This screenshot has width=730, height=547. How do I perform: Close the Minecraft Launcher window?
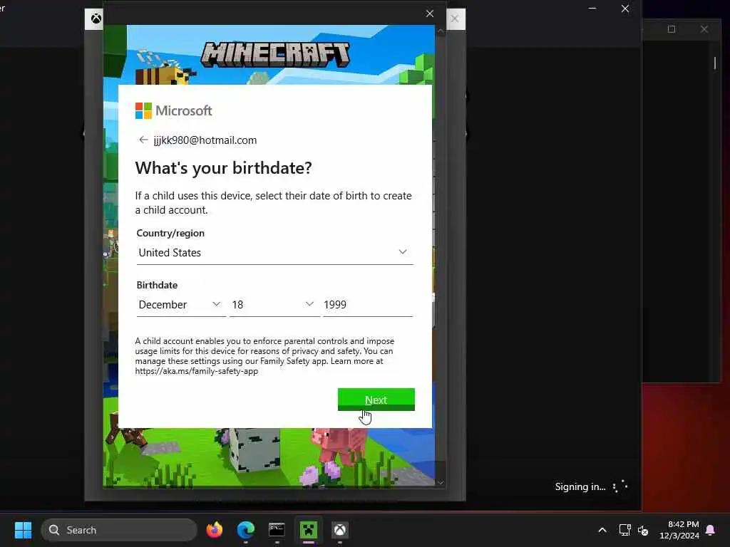click(x=625, y=9)
